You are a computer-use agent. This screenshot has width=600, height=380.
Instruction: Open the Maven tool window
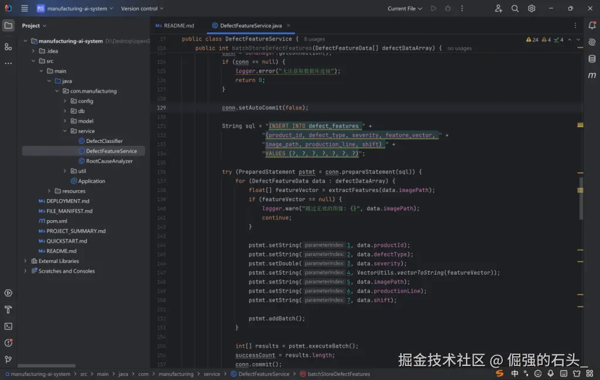click(592, 76)
